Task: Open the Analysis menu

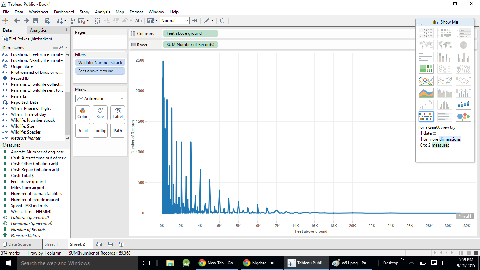Action: (102, 12)
